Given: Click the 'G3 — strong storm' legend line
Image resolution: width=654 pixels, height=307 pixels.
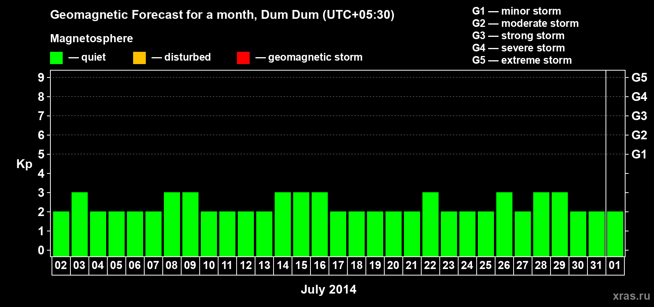Looking at the screenshot, I should [x=518, y=36].
